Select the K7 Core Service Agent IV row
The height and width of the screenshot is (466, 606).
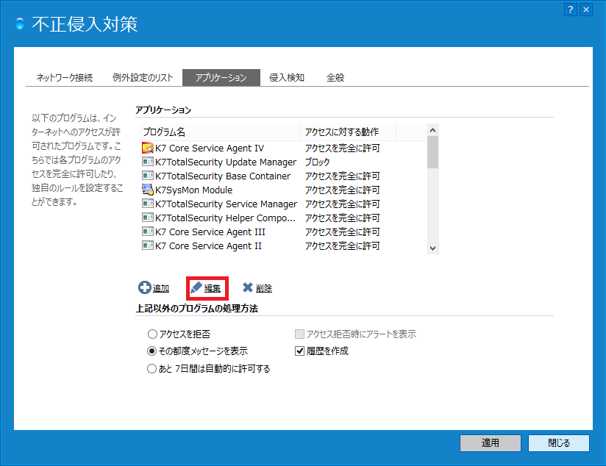283,148
